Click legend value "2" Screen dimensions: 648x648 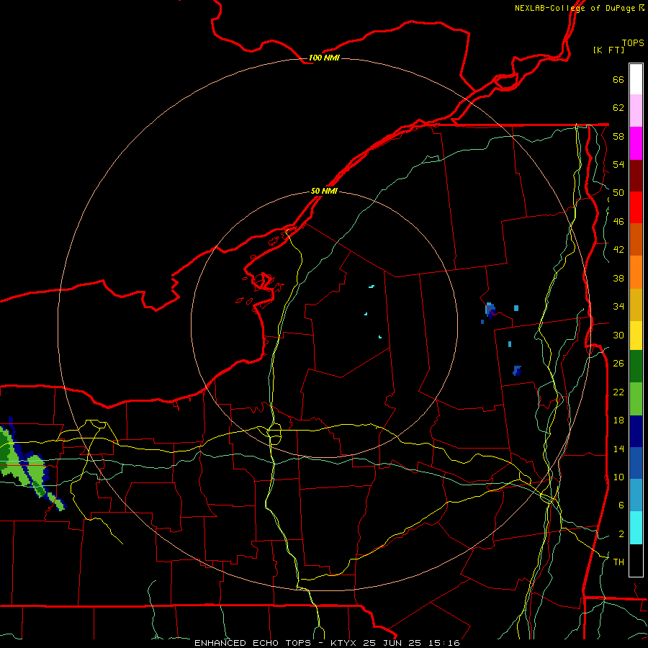point(621,534)
